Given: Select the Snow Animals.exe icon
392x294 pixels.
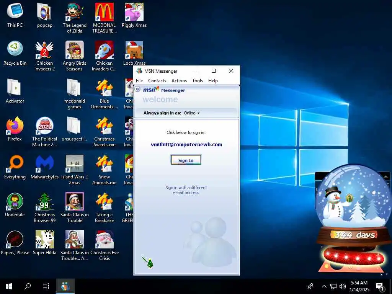Looking at the screenshot, I should (104, 170).
